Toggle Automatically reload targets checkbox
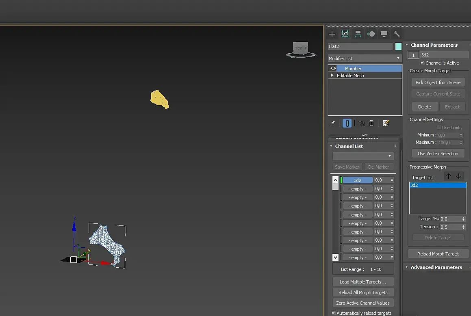Image resolution: width=471 pixels, height=316 pixels. [333, 313]
